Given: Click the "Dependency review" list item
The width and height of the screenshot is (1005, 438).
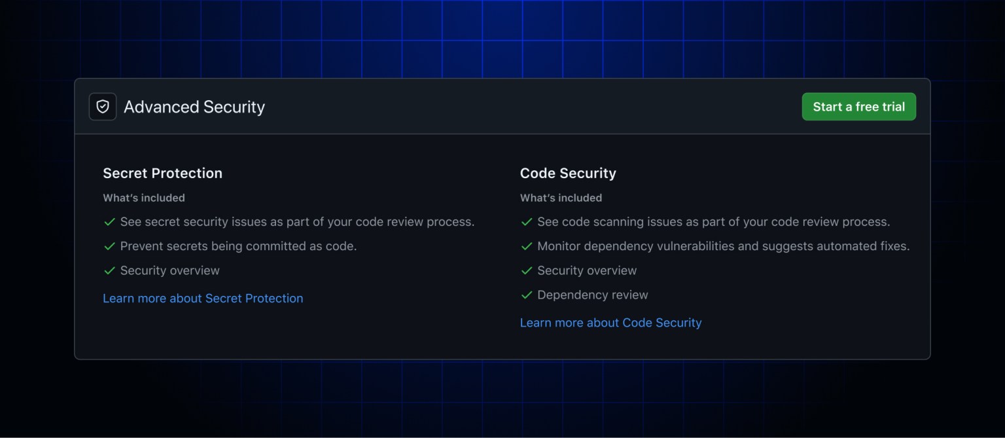Looking at the screenshot, I should tap(592, 295).
